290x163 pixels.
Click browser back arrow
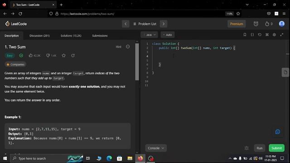click(x=5, y=14)
